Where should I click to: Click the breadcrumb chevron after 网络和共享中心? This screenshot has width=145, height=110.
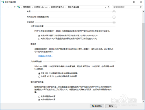pos(66,7)
